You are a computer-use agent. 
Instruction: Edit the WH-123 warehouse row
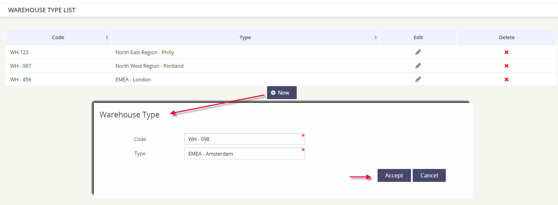pyautogui.click(x=418, y=52)
